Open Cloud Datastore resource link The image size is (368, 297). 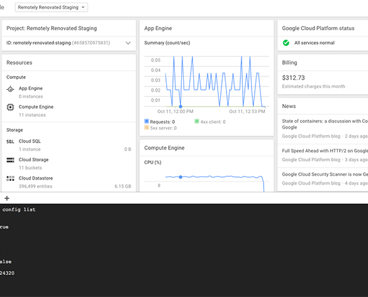point(36,178)
